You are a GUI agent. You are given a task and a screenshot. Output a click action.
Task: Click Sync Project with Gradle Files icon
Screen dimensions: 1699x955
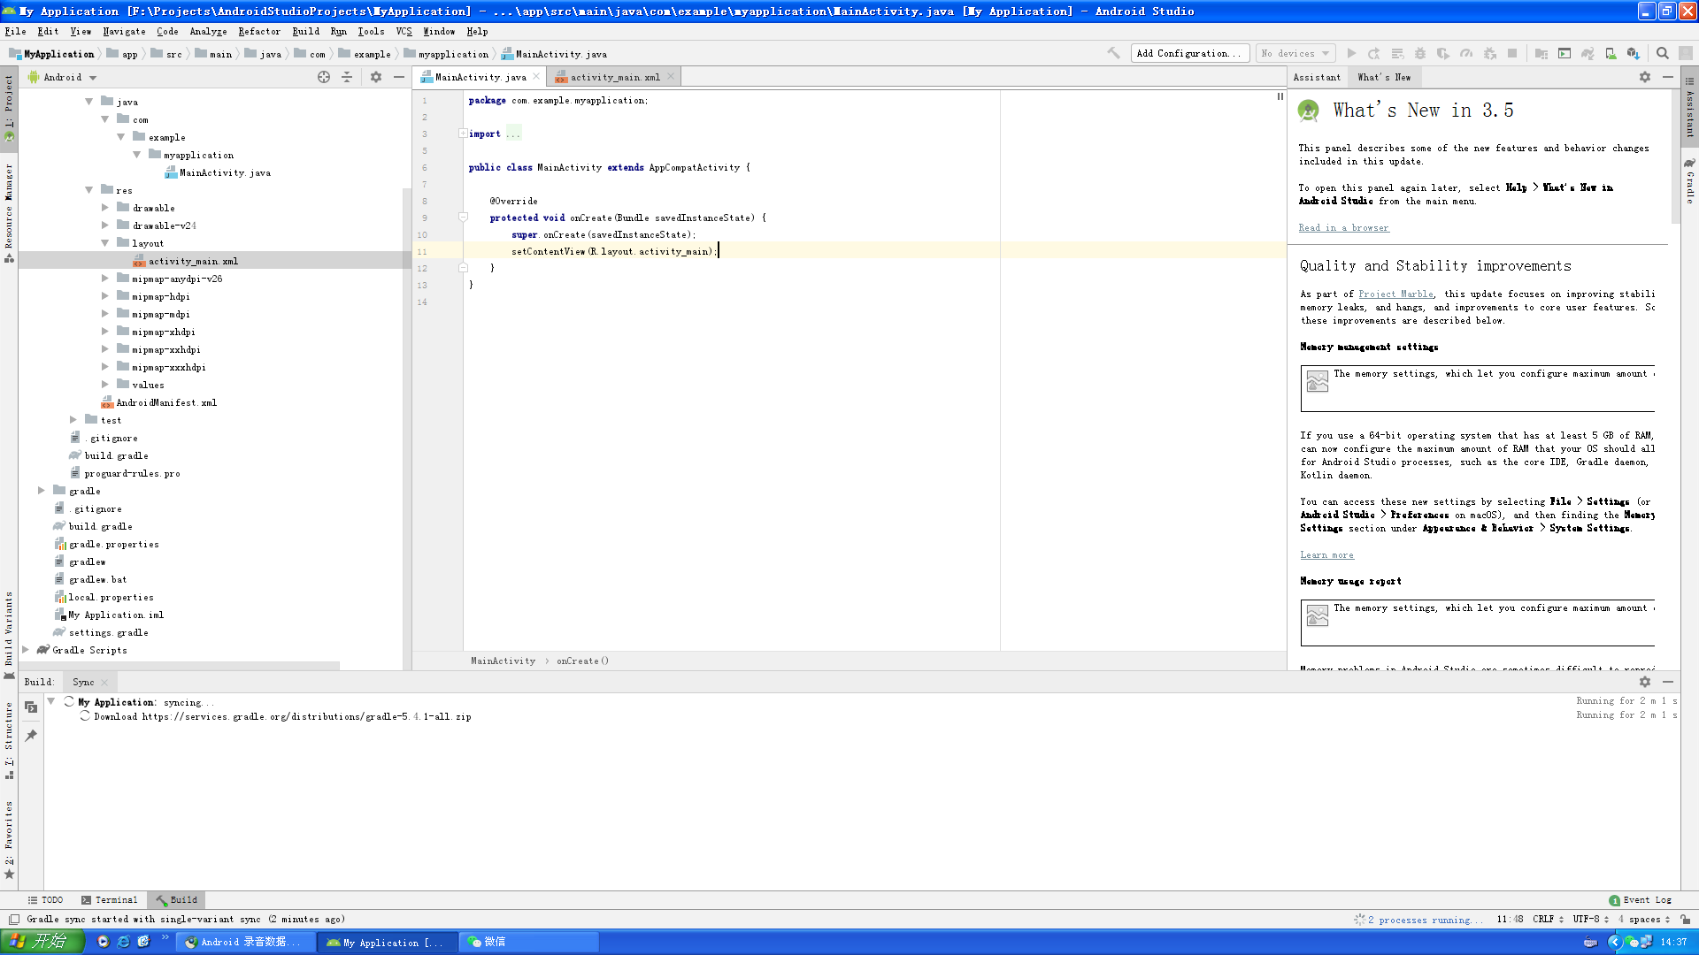point(1588,53)
